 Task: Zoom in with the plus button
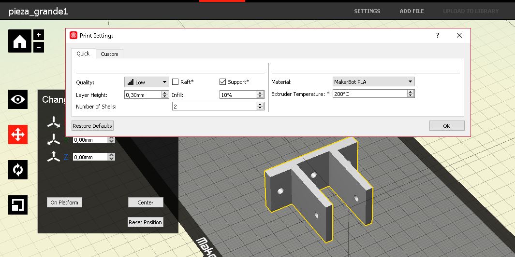coord(38,35)
